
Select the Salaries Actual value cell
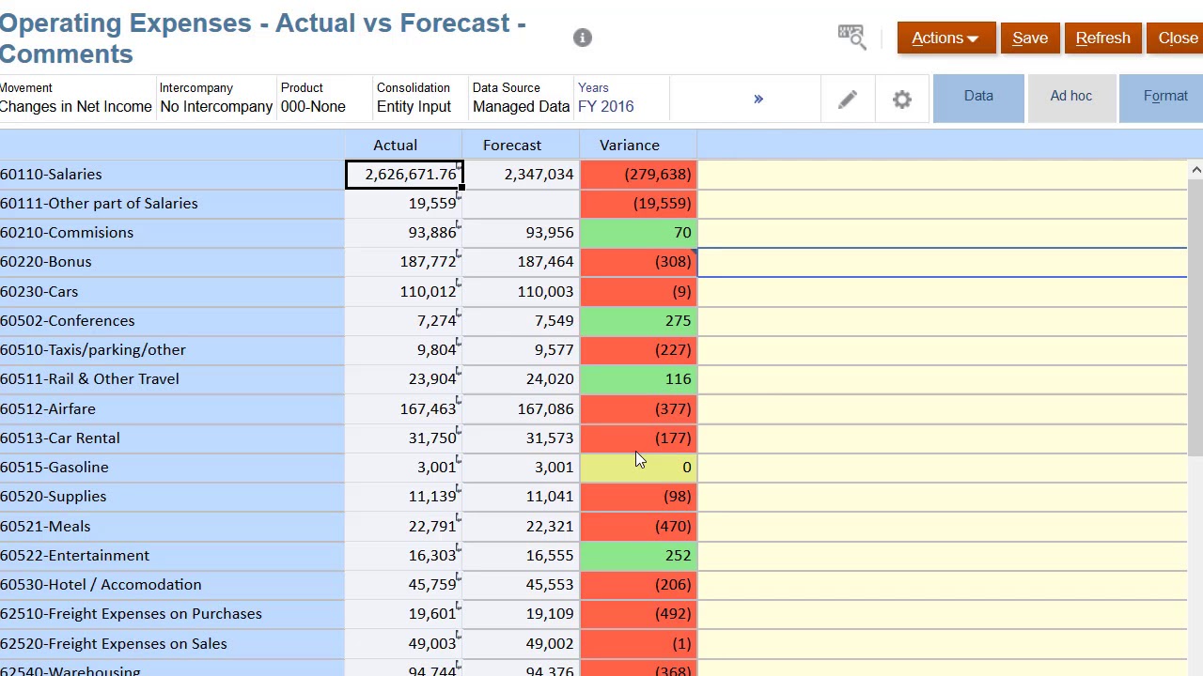pyautogui.click(x=404, y=175)
